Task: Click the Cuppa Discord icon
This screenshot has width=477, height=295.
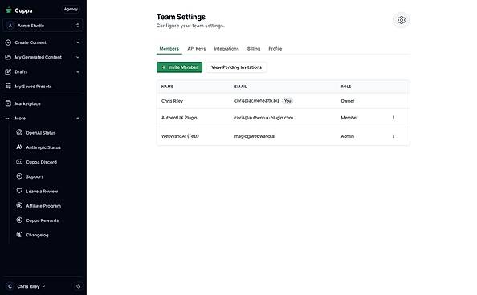Action: pyautogui.click(x=19, y=162)
